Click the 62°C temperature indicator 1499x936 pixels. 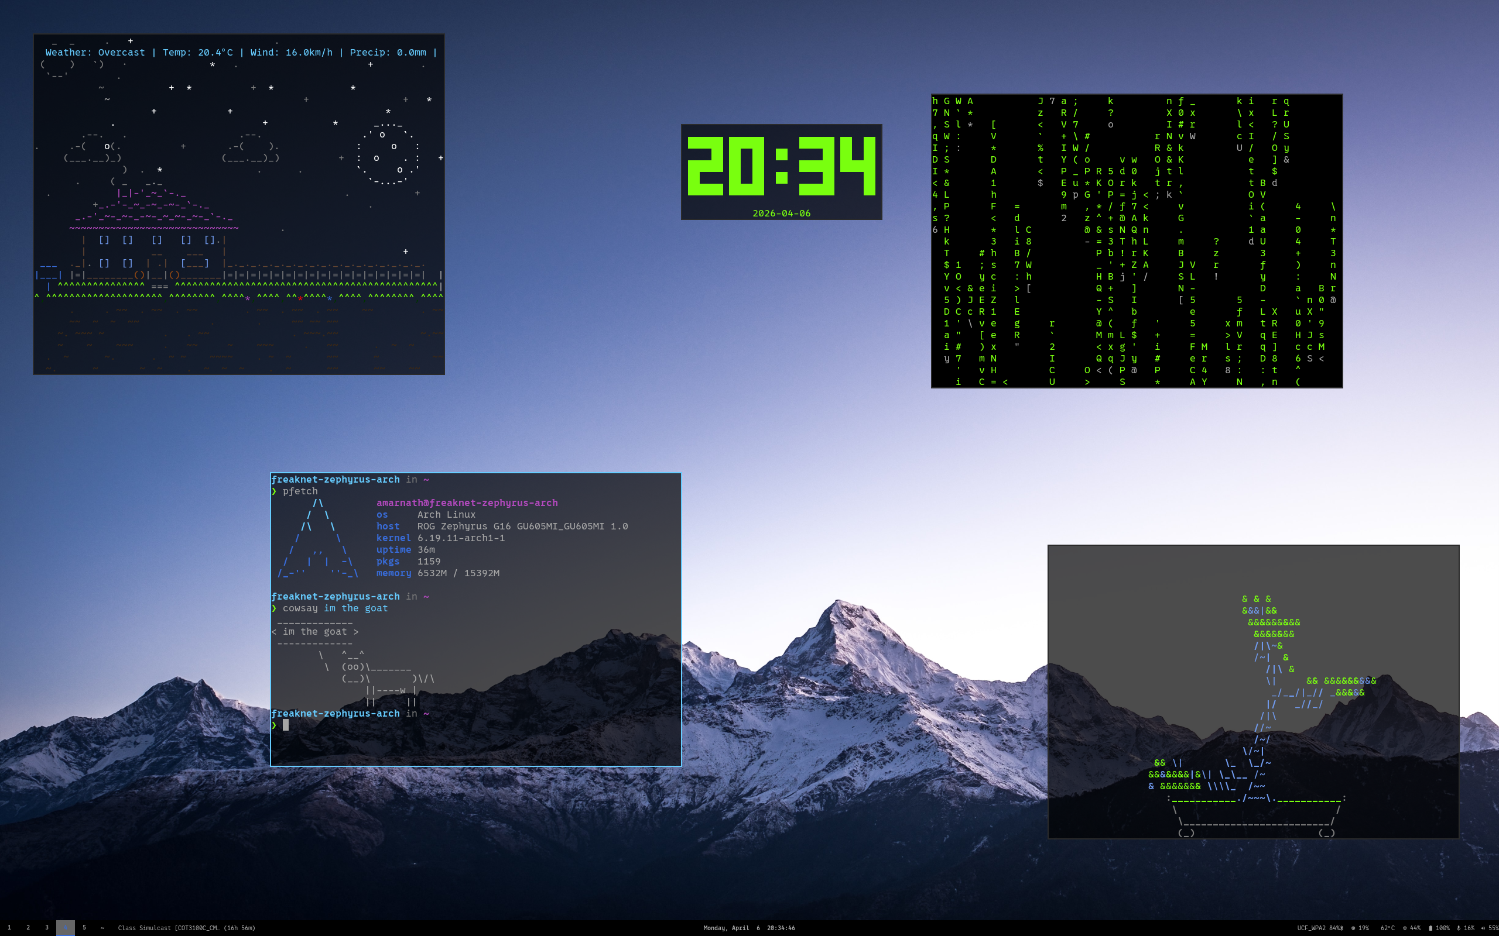point(1388,928)
